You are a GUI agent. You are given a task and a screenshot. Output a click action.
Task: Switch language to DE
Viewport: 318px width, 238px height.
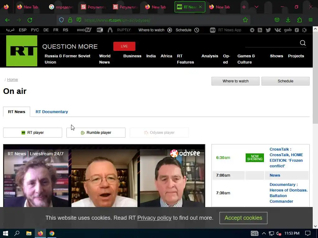coord(46,30)
